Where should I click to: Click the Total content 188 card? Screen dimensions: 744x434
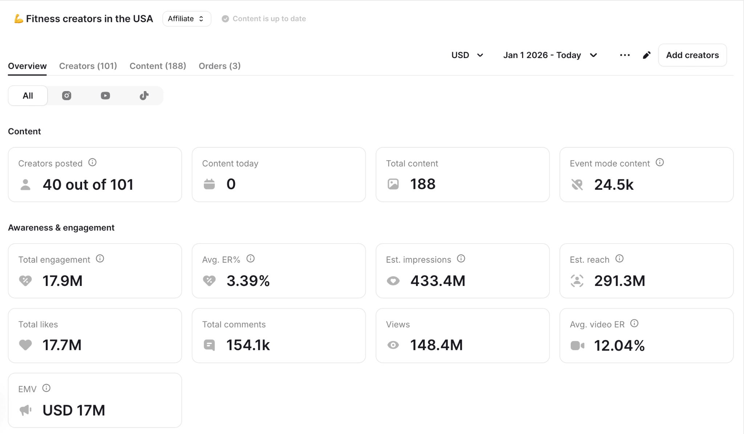[462, 175]
